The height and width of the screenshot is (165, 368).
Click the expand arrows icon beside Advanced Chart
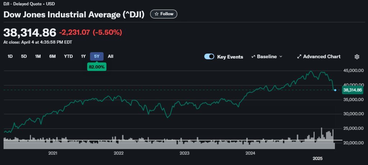[299, 57]
